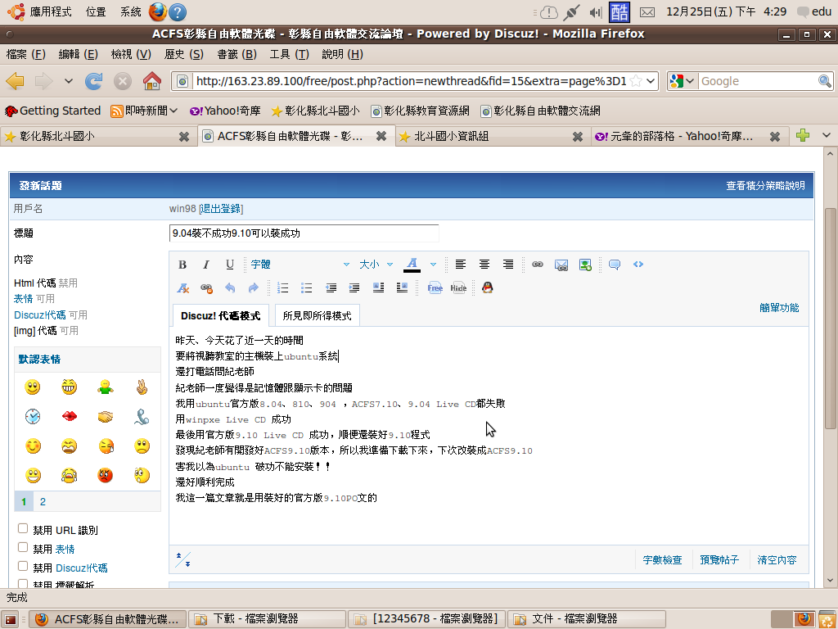Click the ordered list icon
This screenshot has height=629, width=838.
click(x=283, y=288)
